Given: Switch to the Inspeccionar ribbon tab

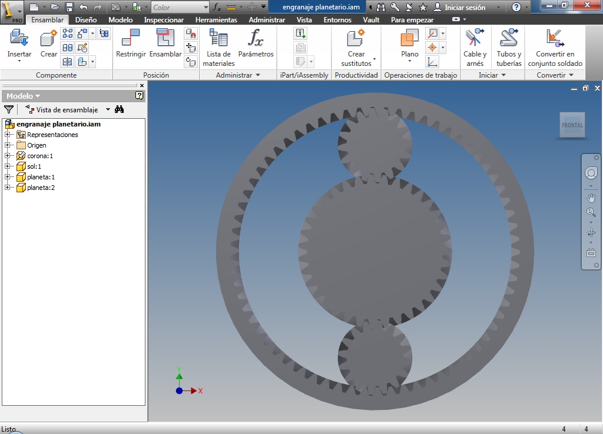Looking at the screenshot, I should 164,20.
